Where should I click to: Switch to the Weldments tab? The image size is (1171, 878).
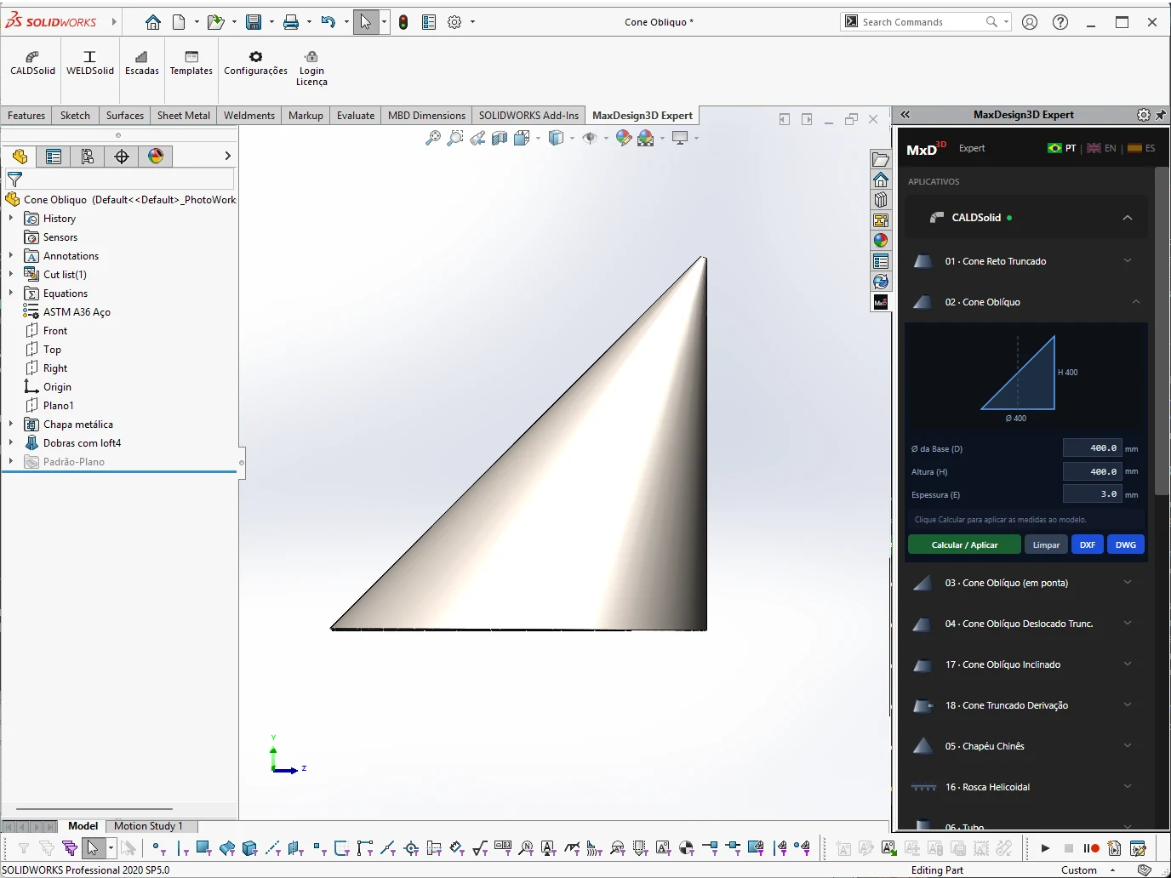[x=249, y=116]
